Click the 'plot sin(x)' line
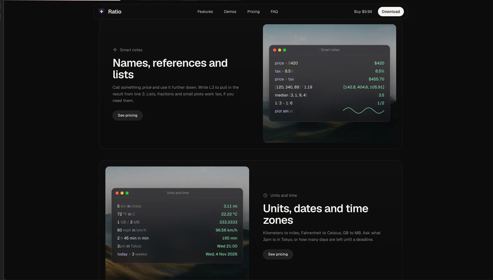Screen dimensions: 493x280 point(284,111)
